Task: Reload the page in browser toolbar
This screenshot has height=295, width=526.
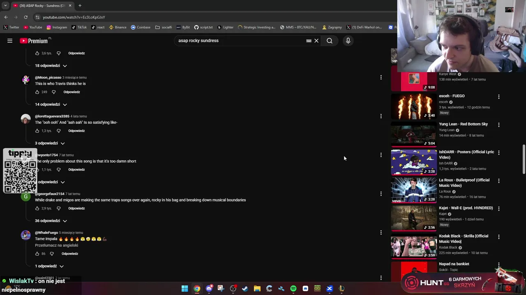Action: tap(25, 17)
